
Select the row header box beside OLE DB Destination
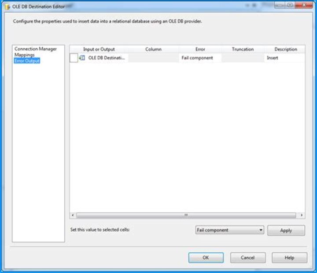coord(74,58)
